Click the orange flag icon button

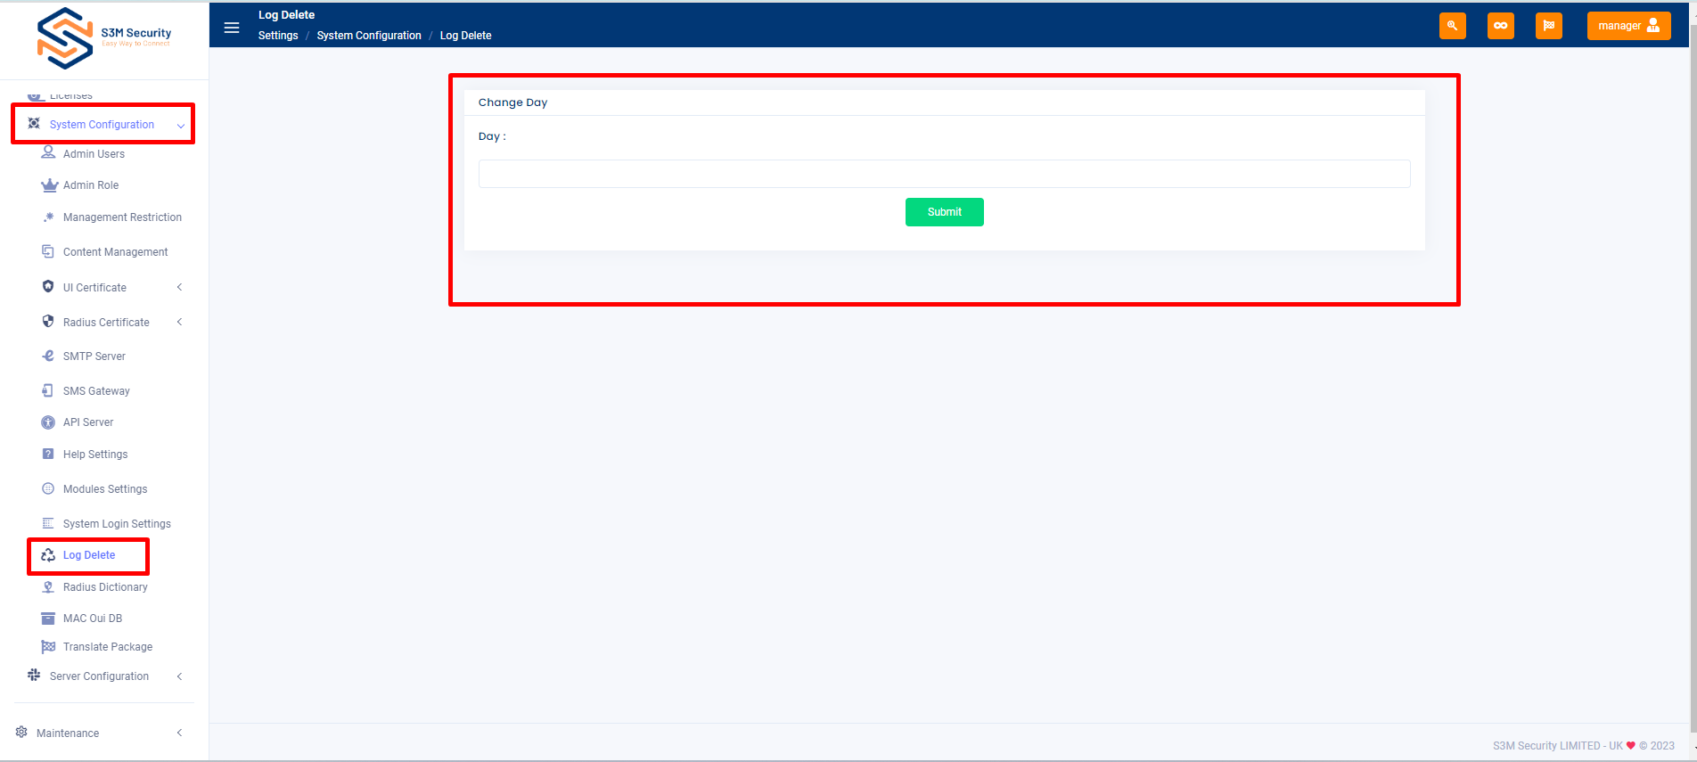(1549, 26)
